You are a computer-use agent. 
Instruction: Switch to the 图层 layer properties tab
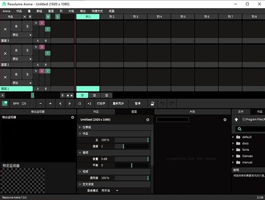[134, 112]
